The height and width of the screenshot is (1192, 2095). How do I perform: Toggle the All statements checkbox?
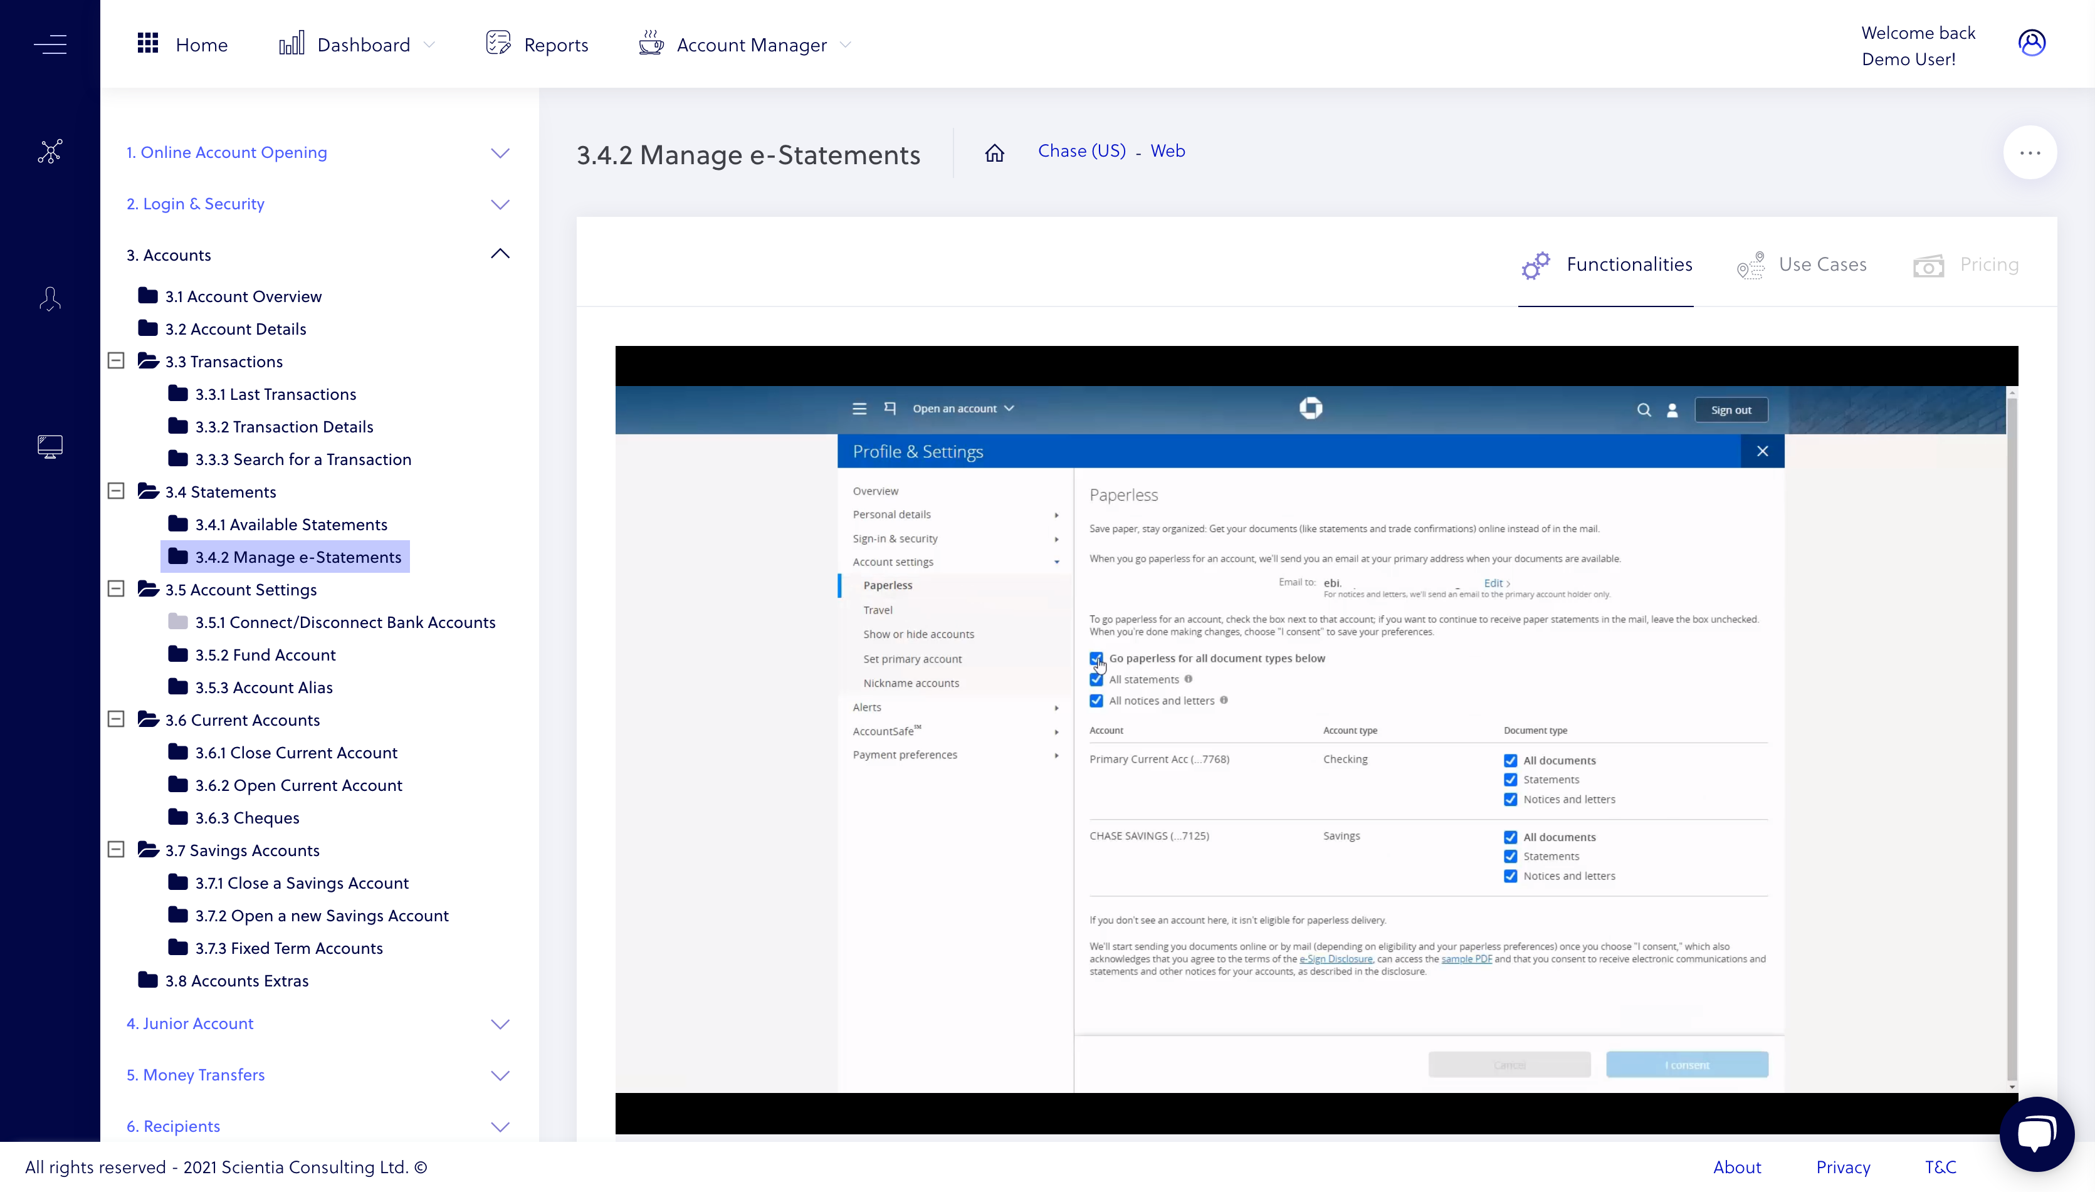point(1096,679)
